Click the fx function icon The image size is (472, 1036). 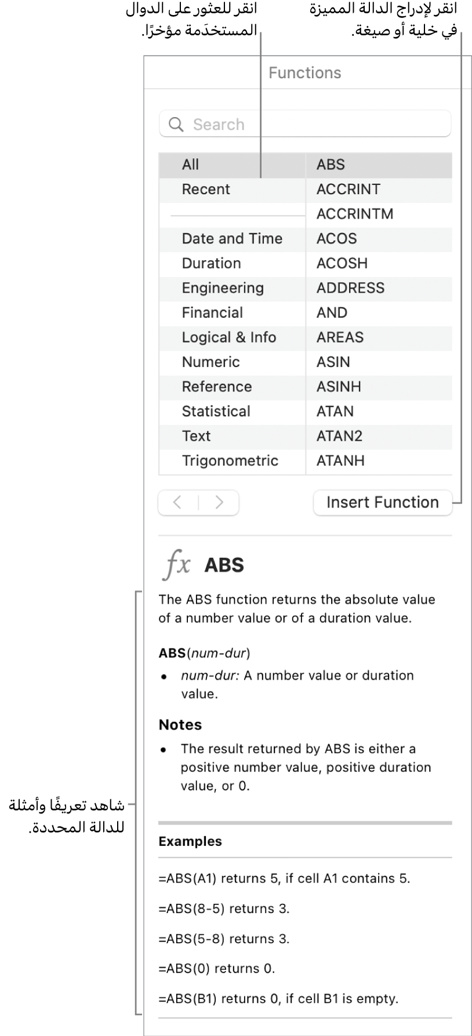coord(176,565)
